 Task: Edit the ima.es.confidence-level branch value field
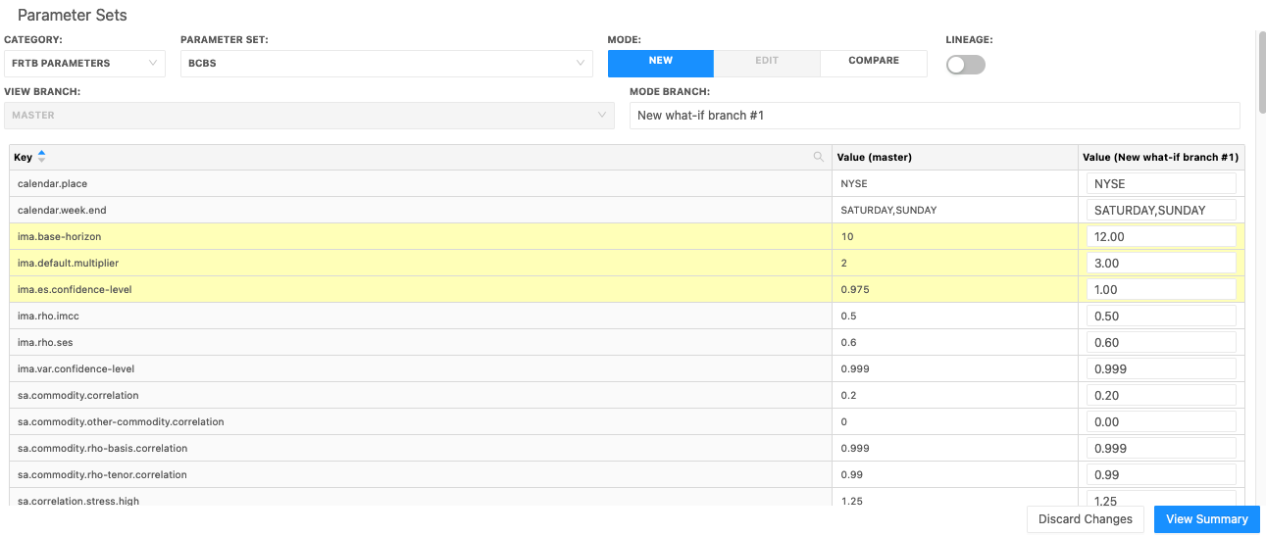tap(1160, 290)
